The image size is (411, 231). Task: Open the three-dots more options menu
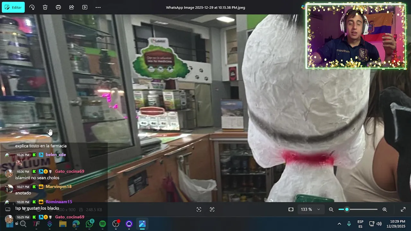tap(98, 7)
